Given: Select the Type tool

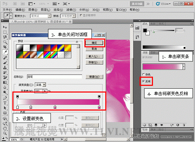Looking at the screenshot, I should point(5,103).
